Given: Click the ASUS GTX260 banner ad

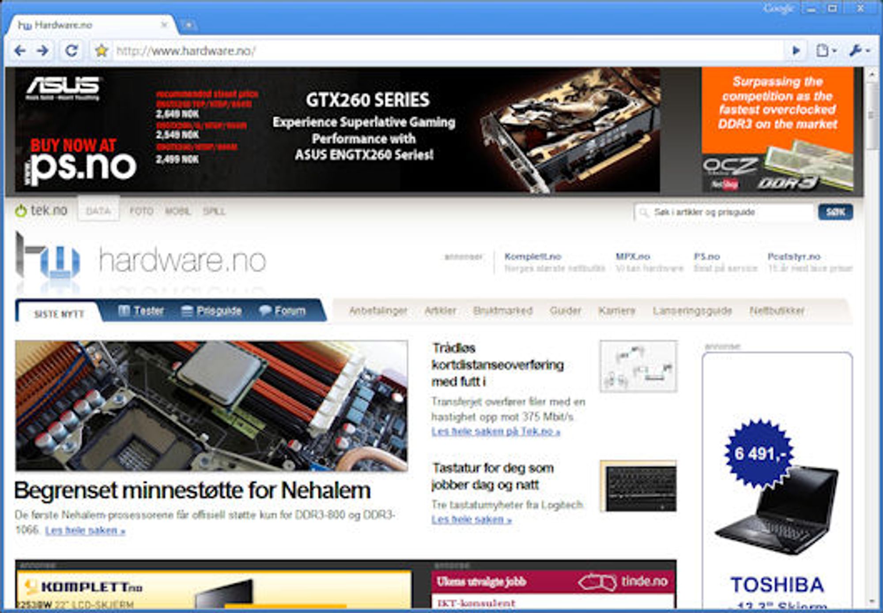Looking at the screenshot, I should point(338,130).
